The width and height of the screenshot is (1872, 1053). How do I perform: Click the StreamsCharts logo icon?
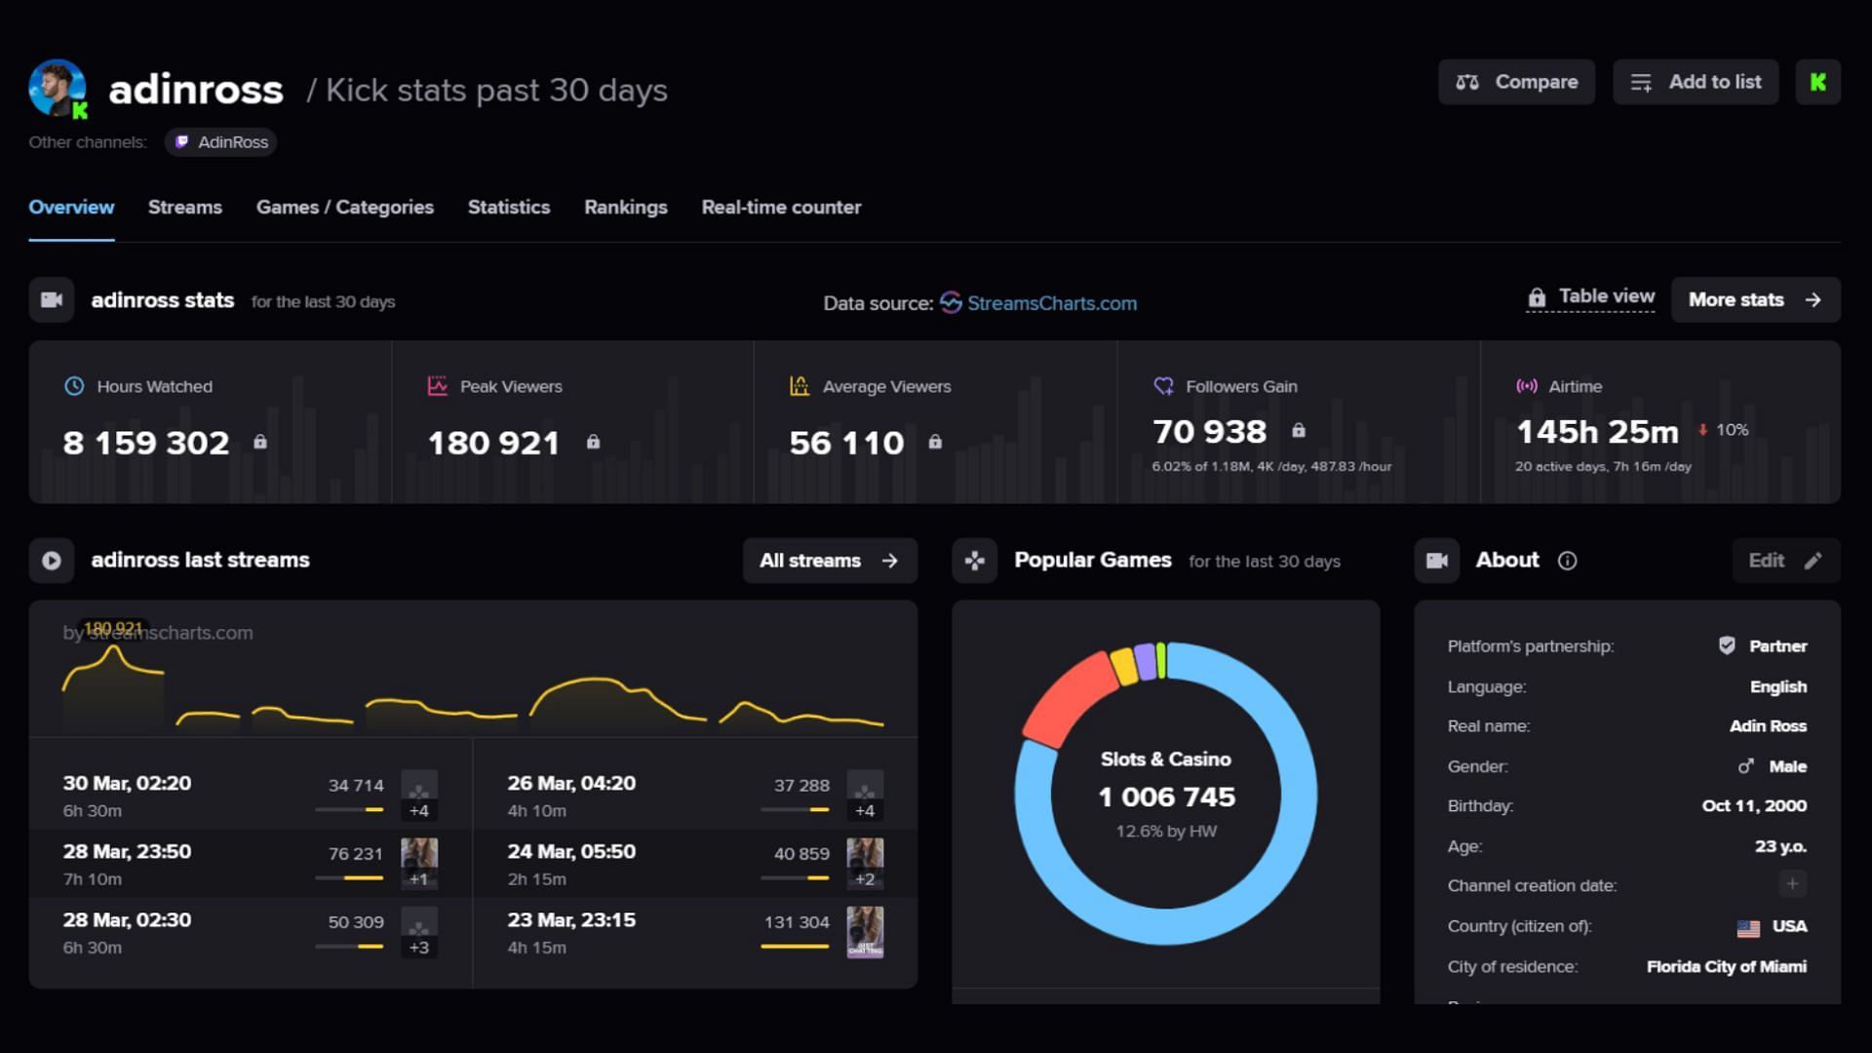tap(951, 303)
